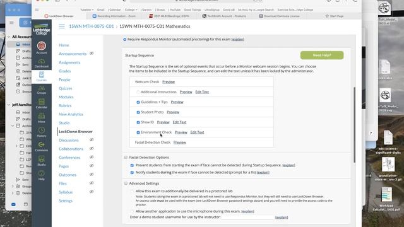Switch to Recording Information - Zoom tab

114,16
